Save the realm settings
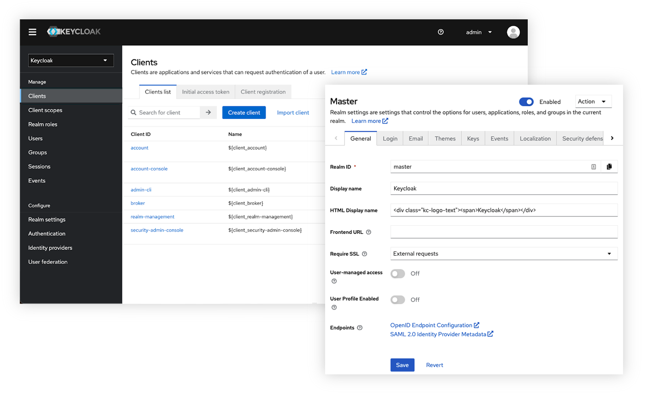Image resolution: width=653 pixels, height=402 pixels. coord(402,365)
